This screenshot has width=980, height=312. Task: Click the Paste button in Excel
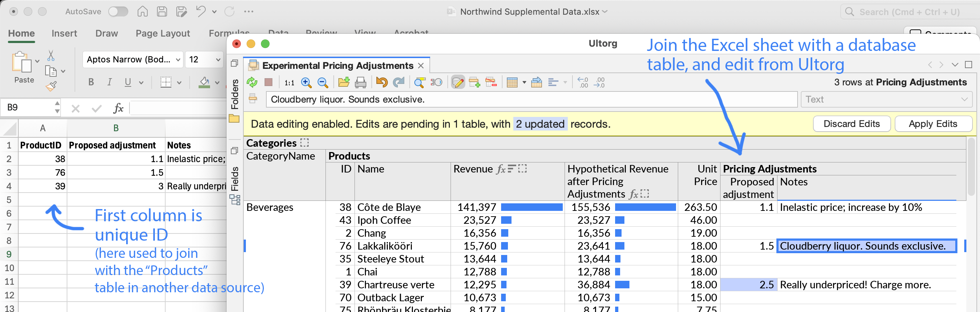pos(24,67)
